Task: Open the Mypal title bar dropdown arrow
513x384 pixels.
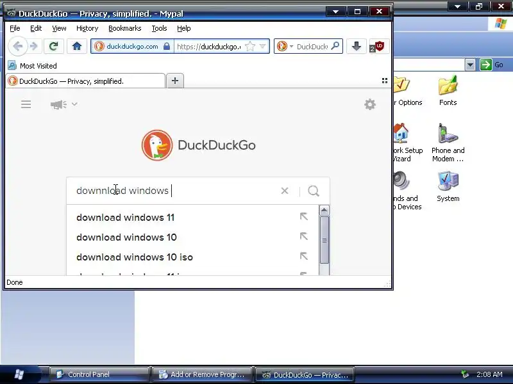Action: click(x=335, y=12)
